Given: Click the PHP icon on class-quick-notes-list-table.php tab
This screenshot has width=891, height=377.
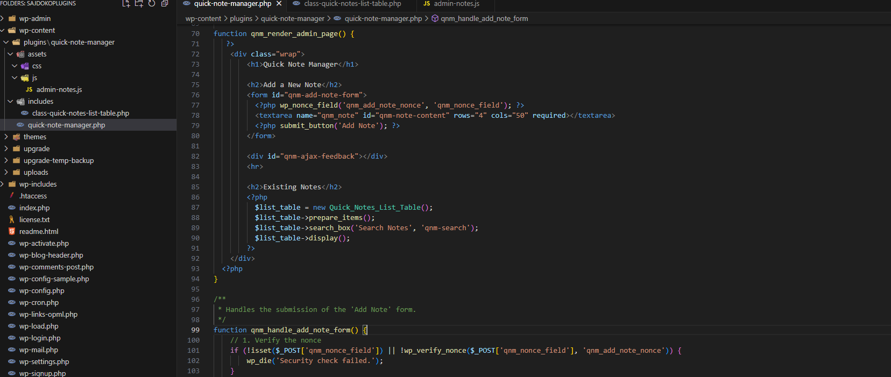Looking at the screenshot, I should pos(296,3).
